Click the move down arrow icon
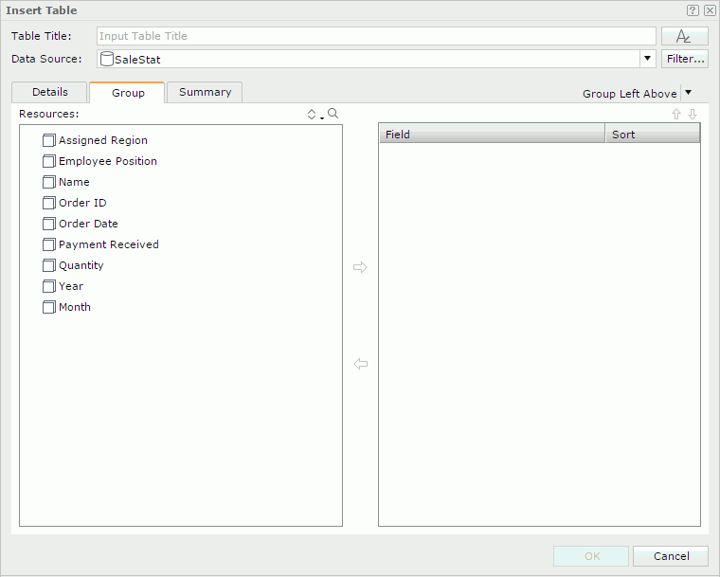The height and width of the screenshot is (577, 720). tap(693, 114)
